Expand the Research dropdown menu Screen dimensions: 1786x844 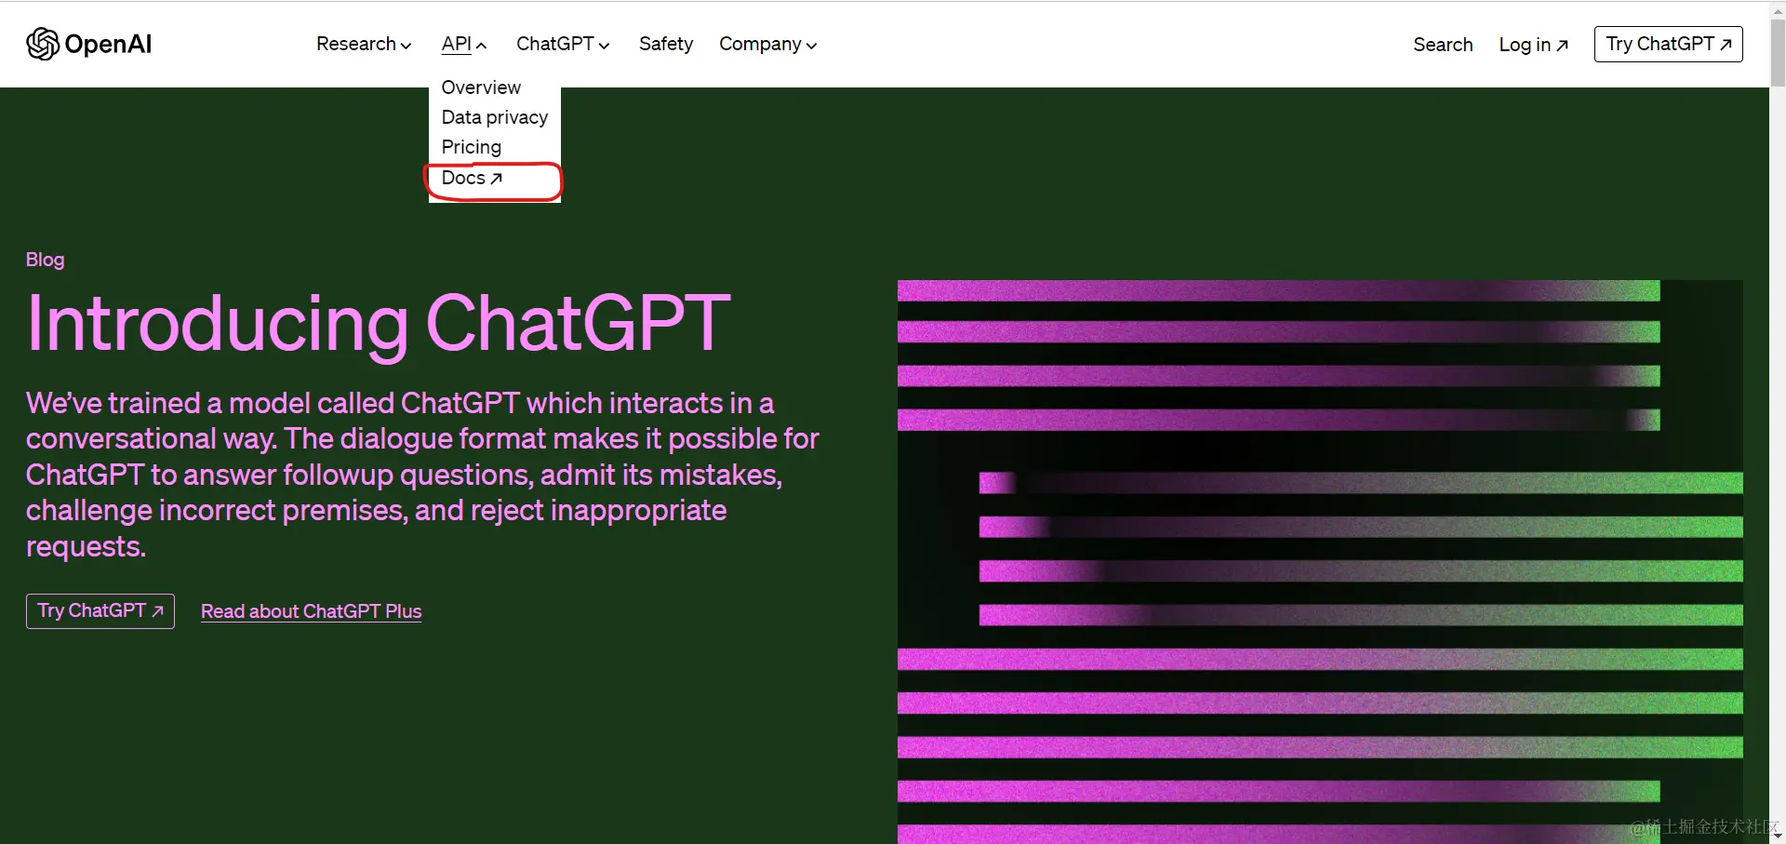[364, 44]
